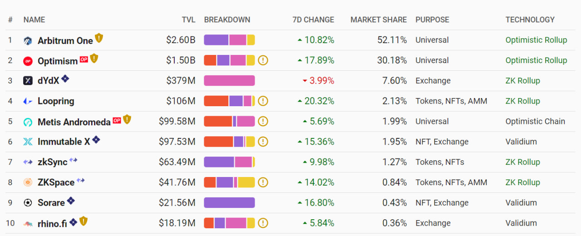
Task: Click the shield warning icon beside rhino.fi
Action: (x=84, y=221)
